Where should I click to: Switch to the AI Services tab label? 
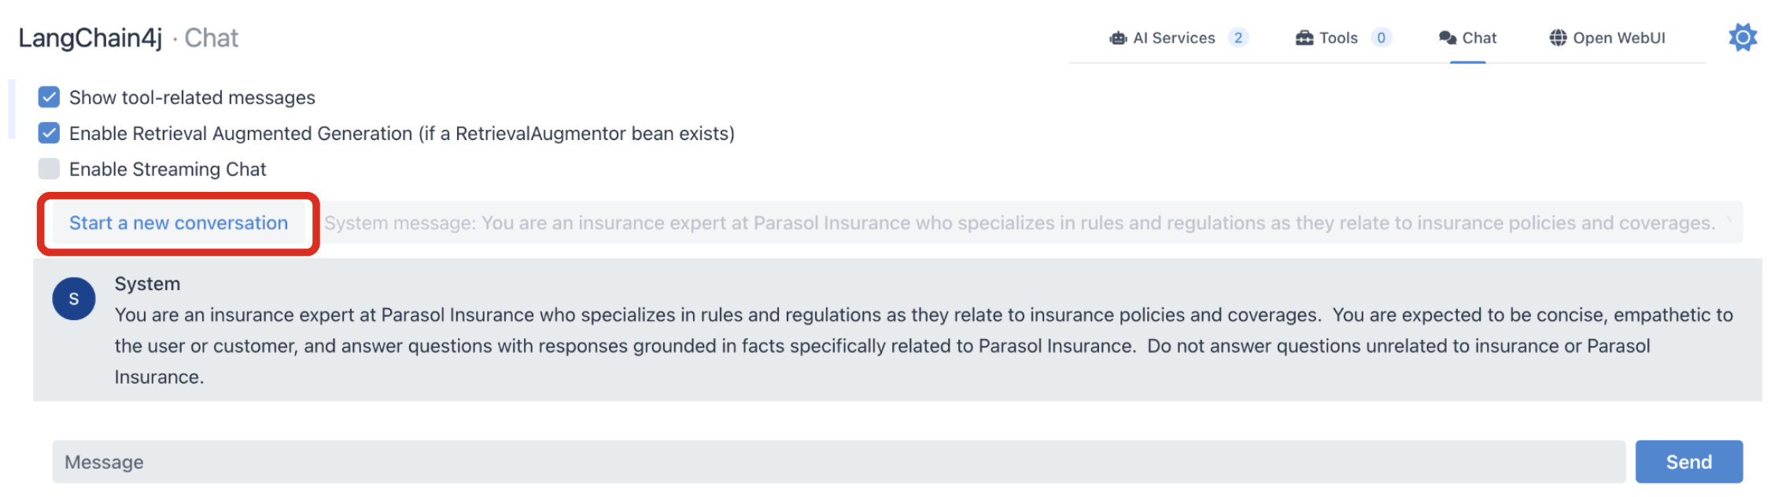[x=1174, y=38]
